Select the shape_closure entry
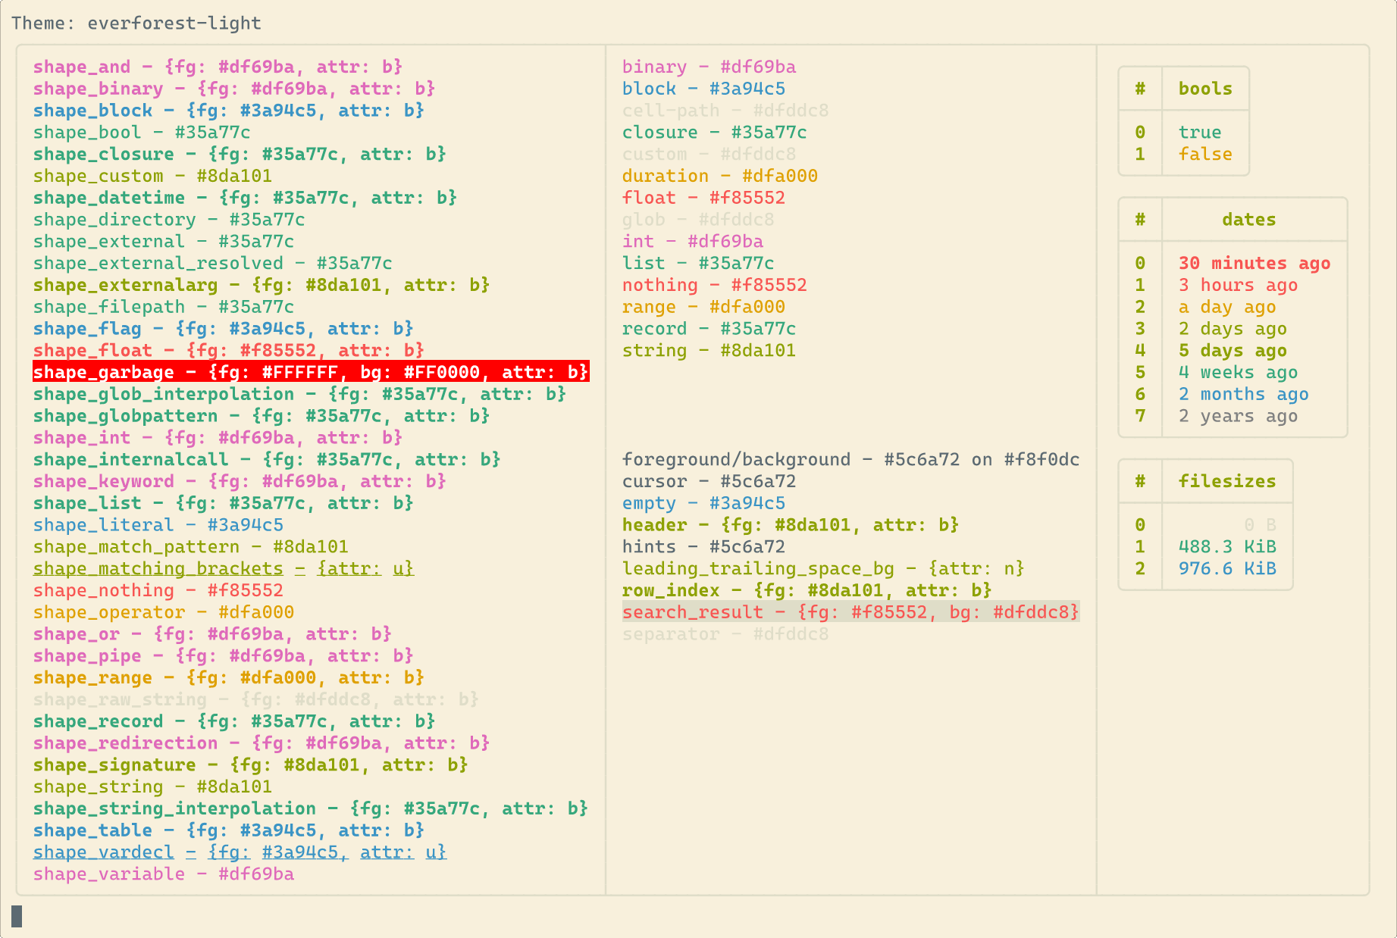Viewport: 1397px width, 938px height. click(x=240, y=155)
